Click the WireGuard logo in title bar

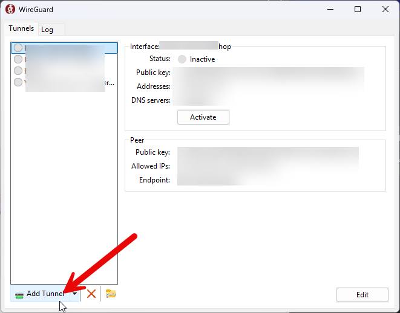(x=10, y=10)
